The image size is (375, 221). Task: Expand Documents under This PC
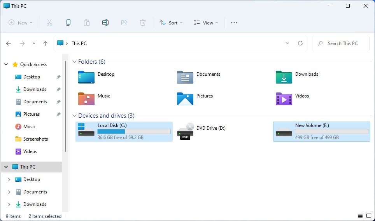9,192
